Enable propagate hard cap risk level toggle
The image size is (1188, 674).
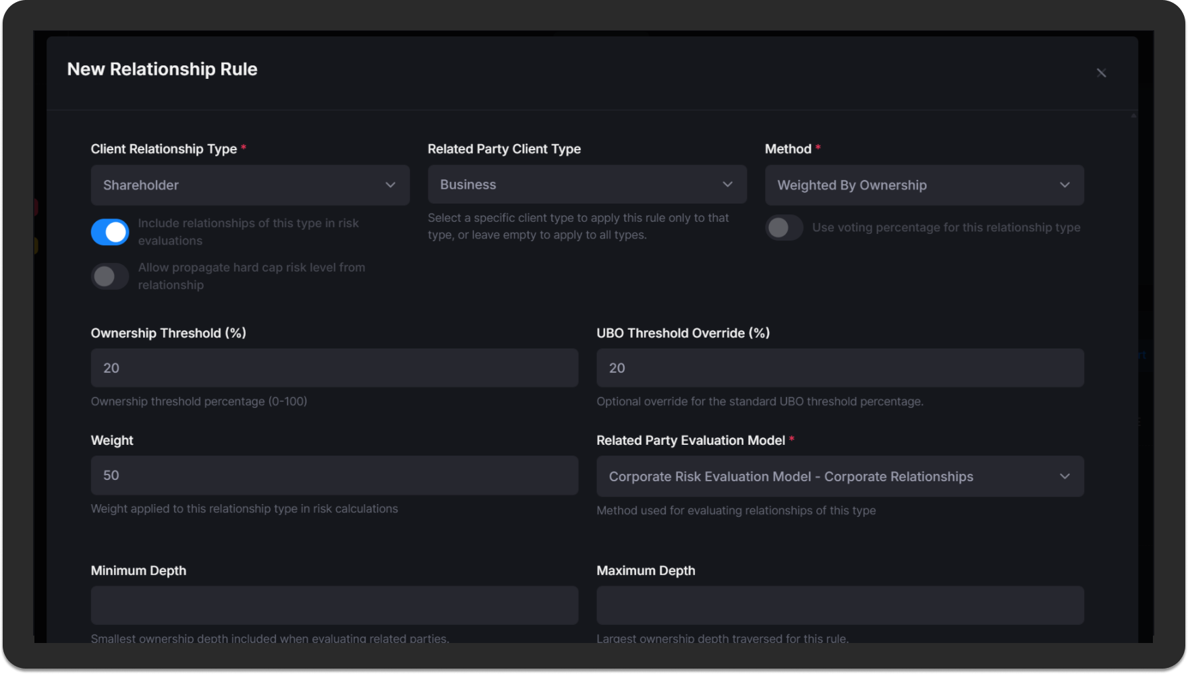[109, 276]
